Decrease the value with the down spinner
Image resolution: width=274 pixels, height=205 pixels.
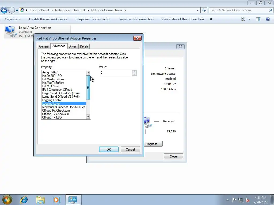pyautogui.click(x=134, y=74)
